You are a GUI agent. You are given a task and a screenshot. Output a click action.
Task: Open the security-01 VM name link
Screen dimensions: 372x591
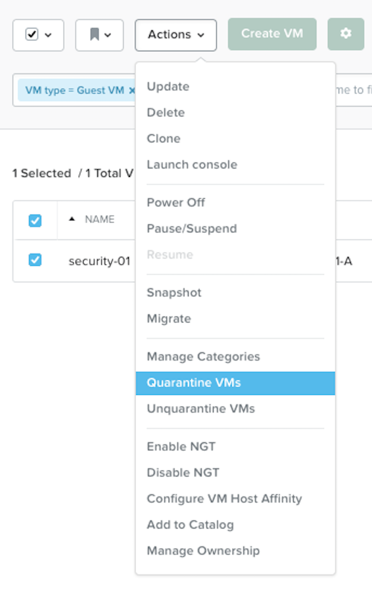pyautogui.click(x=99, y=261)
